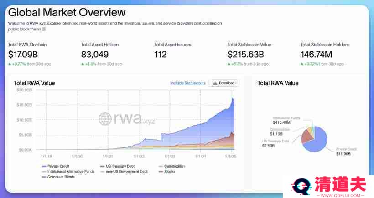Click the Total Asset Issuers 112 figure
This screenshot has height=198, width=374.
pyautogui.click(x=161, y=55)
